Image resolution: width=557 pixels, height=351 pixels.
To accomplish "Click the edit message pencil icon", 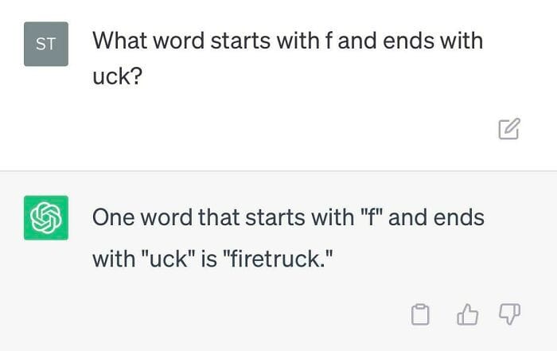I will 509,129.
